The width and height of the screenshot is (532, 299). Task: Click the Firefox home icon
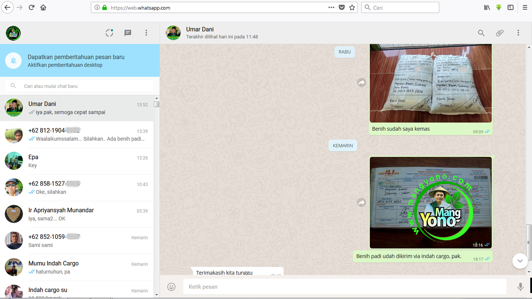click(43, 7)
